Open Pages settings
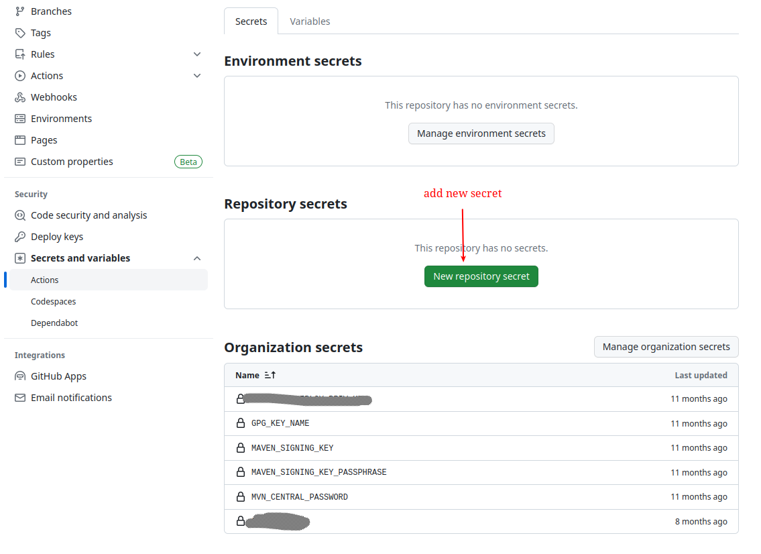Image resolution: width=761 pixels, height=554 pixels. click(44, 140)
